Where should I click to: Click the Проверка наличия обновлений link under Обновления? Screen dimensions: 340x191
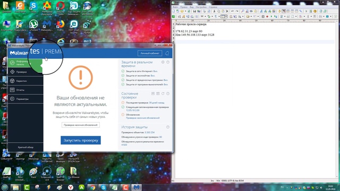pos(143,118)
